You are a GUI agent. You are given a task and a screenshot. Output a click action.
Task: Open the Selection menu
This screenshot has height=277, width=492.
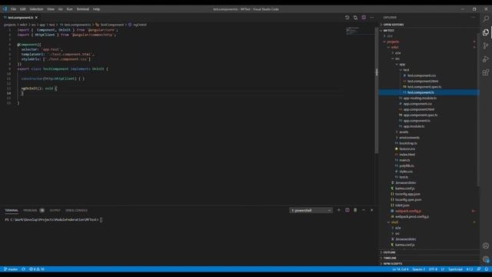pyautogui.click(x=36, y=9)
